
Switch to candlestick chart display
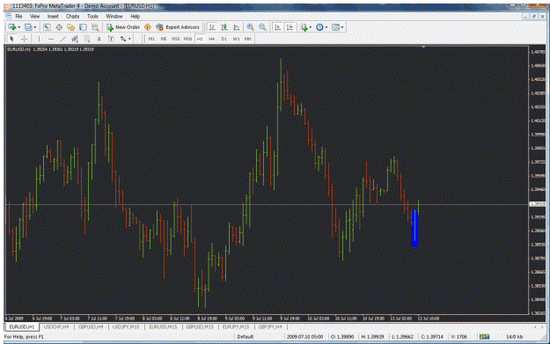point(224,27)
